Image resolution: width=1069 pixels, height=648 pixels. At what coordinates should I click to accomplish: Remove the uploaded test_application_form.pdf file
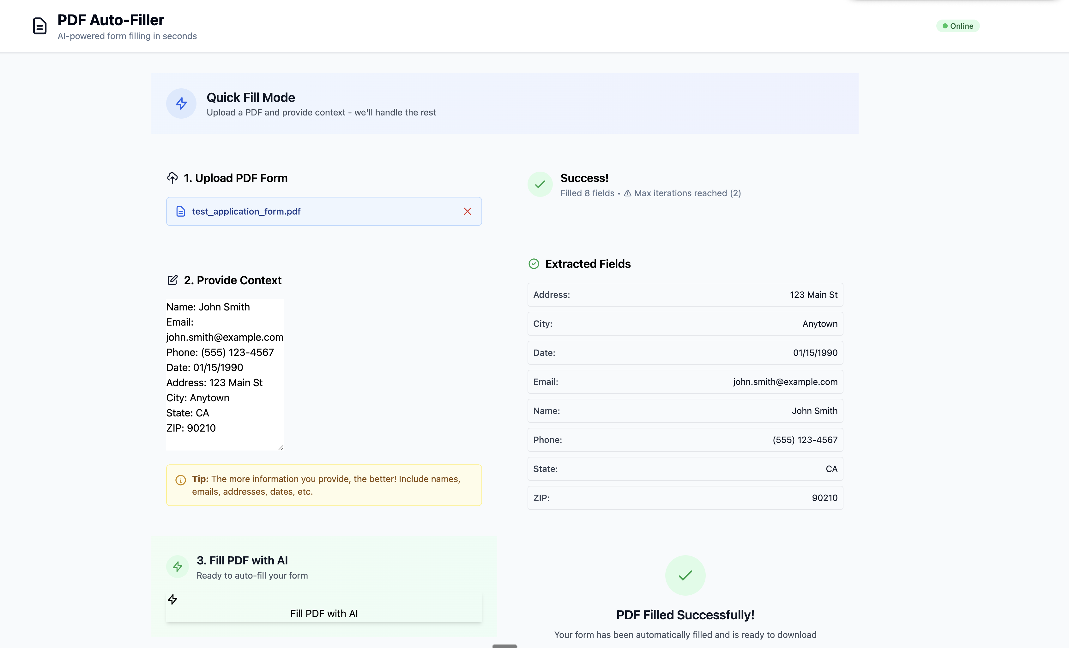pos(467,211)
